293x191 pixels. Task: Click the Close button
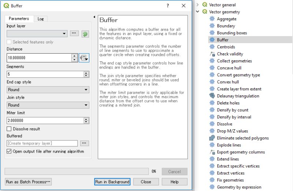(x=146, y=182)
